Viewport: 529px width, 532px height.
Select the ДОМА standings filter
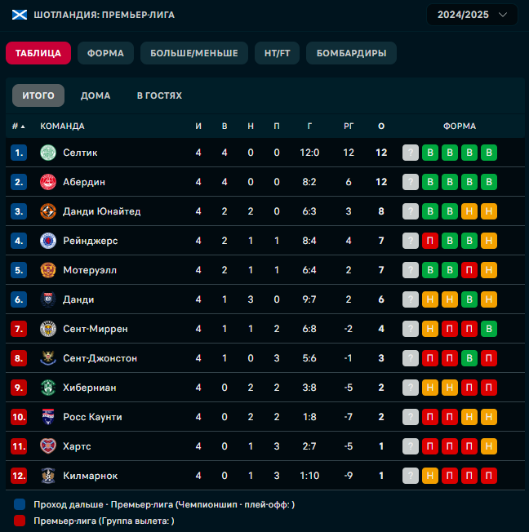point(96,95)
